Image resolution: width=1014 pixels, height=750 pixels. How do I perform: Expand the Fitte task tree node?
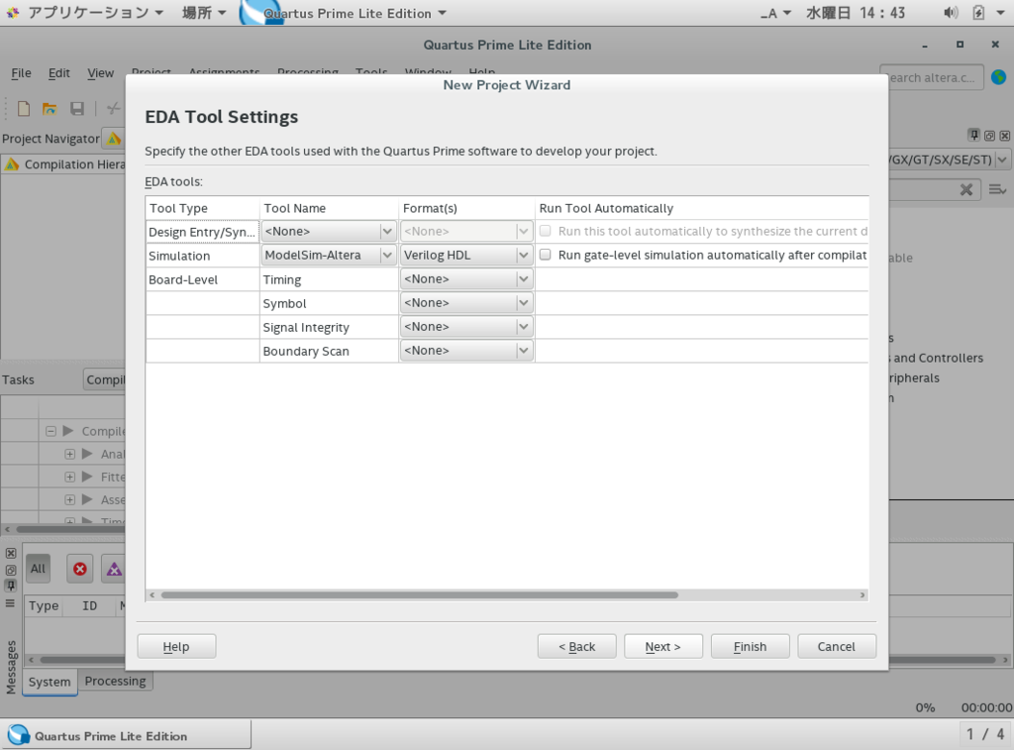(x=70, y=477)
